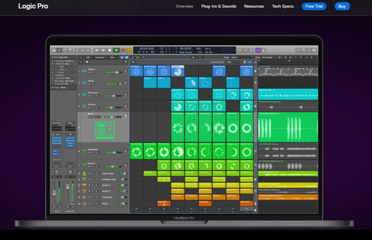
Task: Solo the Infinity track
Action: (x=93, y=84)
